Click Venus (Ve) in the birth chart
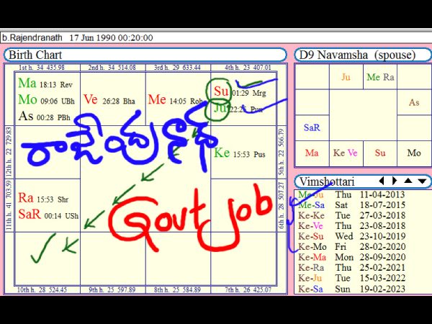Screen dimensions: 432x324 pyautogui.click(x=91, y=100)
